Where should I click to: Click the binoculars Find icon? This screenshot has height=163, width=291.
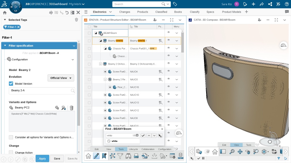pyautogui.click(x=128, y=156)
